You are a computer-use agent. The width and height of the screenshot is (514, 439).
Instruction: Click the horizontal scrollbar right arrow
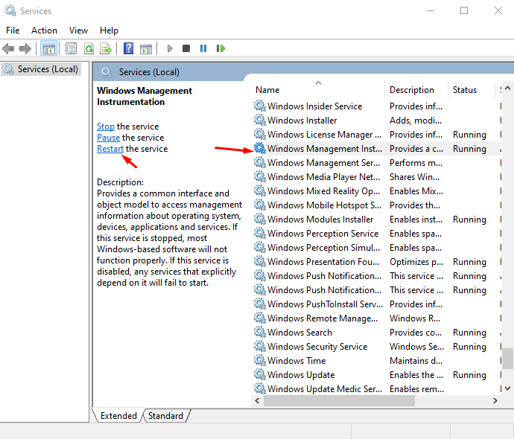click(x=495, y=400)
